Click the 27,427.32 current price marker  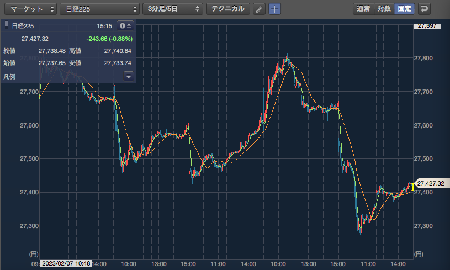tap(431, 183)
